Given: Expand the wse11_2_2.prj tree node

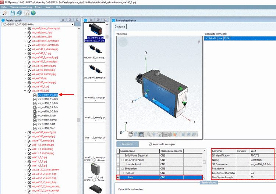Looking at the screenshot, I should point(25,162).
